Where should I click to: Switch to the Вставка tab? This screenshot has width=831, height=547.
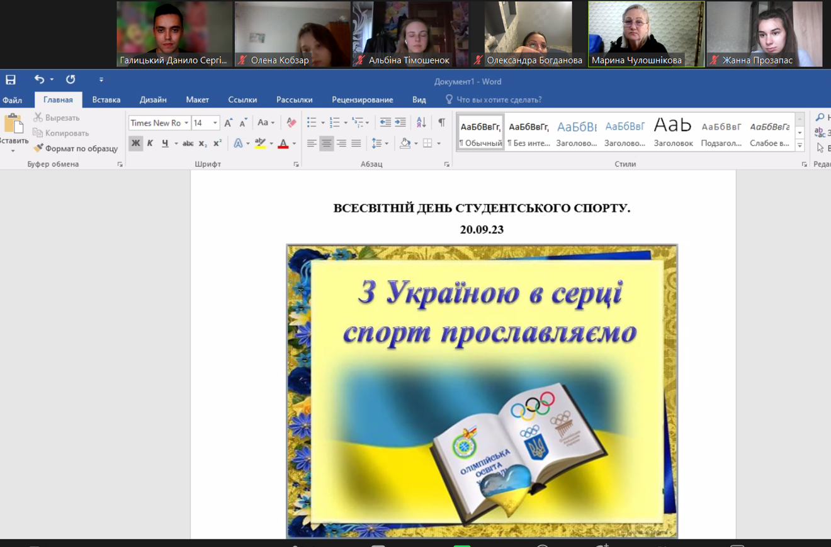click(x=106, y=100)
